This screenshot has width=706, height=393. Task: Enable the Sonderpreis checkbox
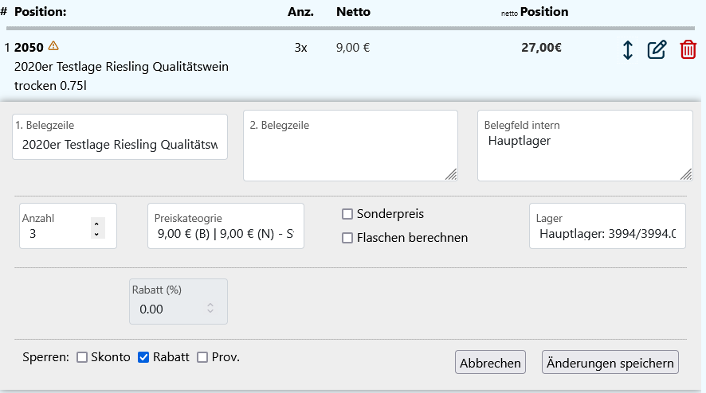coord(347,214)
